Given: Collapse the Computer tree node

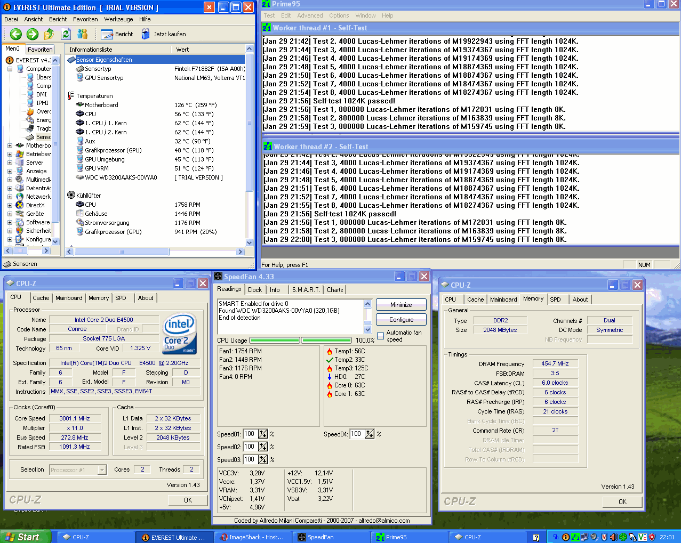Looking at the screenshot, I should click(x=10, y=69).
